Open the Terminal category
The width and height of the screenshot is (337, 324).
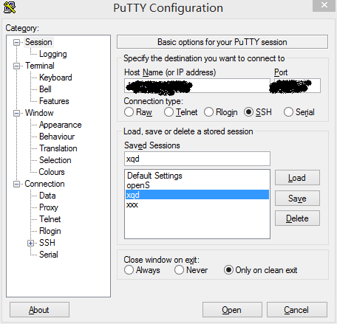(40, 66)
